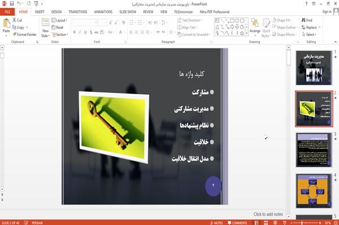This screenshot has height=225, width=339.
Task: Open the Arrange tool
Action: (255, 28)
